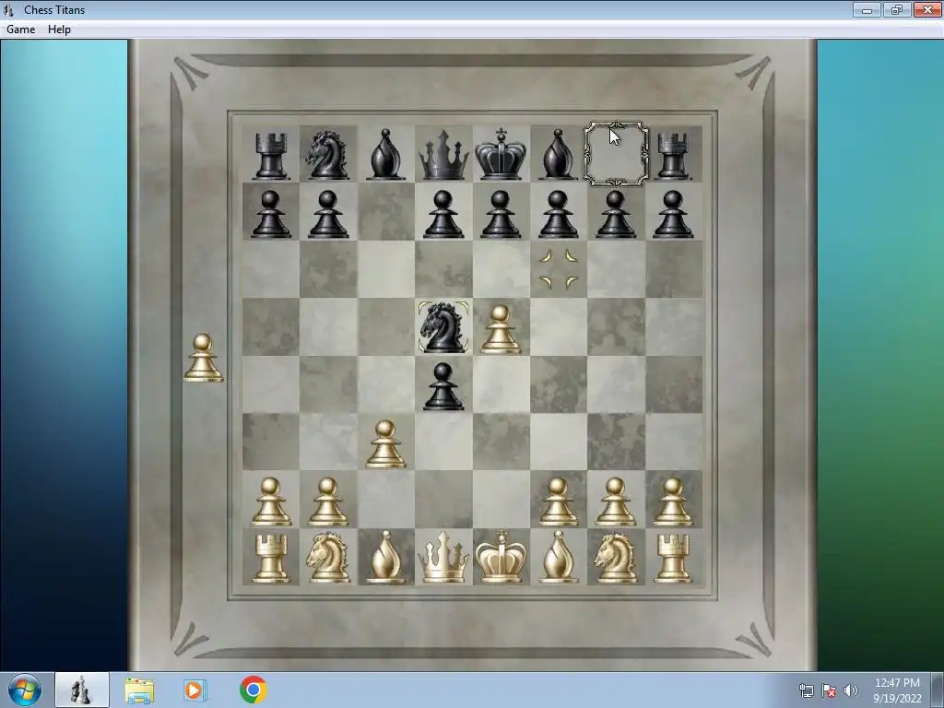Screen dimensions: 944x708
Task: Pick the white pawn on c3
Action: coord(385,444)
